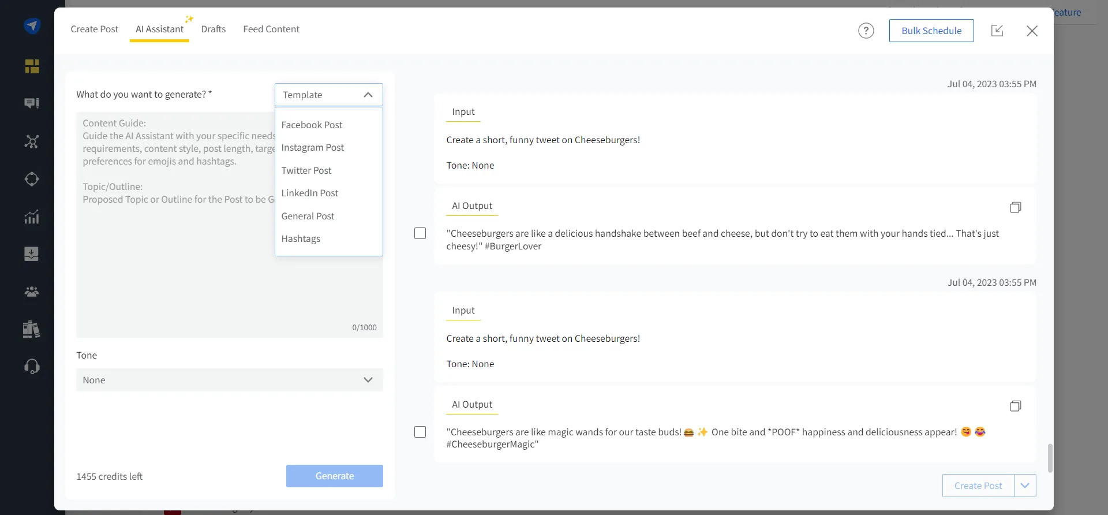Open the Tone dropdown showing None
1108x515 pixels.
coord(230,380)
